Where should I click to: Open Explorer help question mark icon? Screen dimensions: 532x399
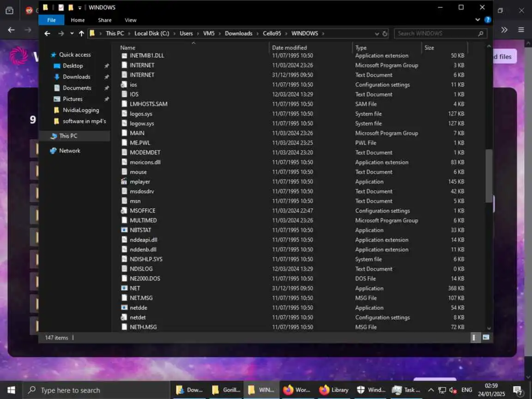point(488,20)
